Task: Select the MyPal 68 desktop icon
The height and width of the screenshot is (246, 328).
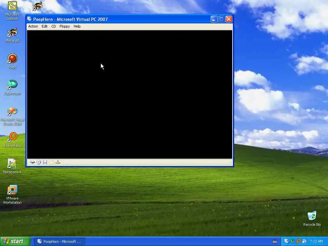Action: coord(12,35)
